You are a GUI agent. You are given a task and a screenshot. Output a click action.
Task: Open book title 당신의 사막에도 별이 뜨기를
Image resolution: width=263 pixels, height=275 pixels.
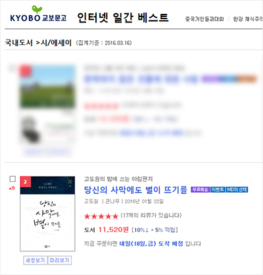click(x=135, y=190)
